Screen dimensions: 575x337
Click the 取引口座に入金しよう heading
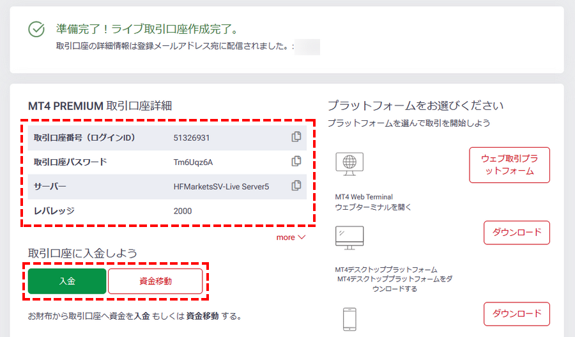(x=82, y=253)
